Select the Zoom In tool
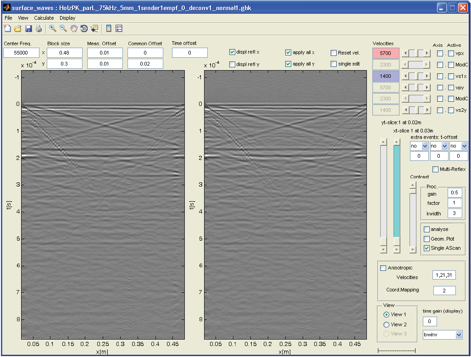This screenshot has width=471, height=357. 53,28
